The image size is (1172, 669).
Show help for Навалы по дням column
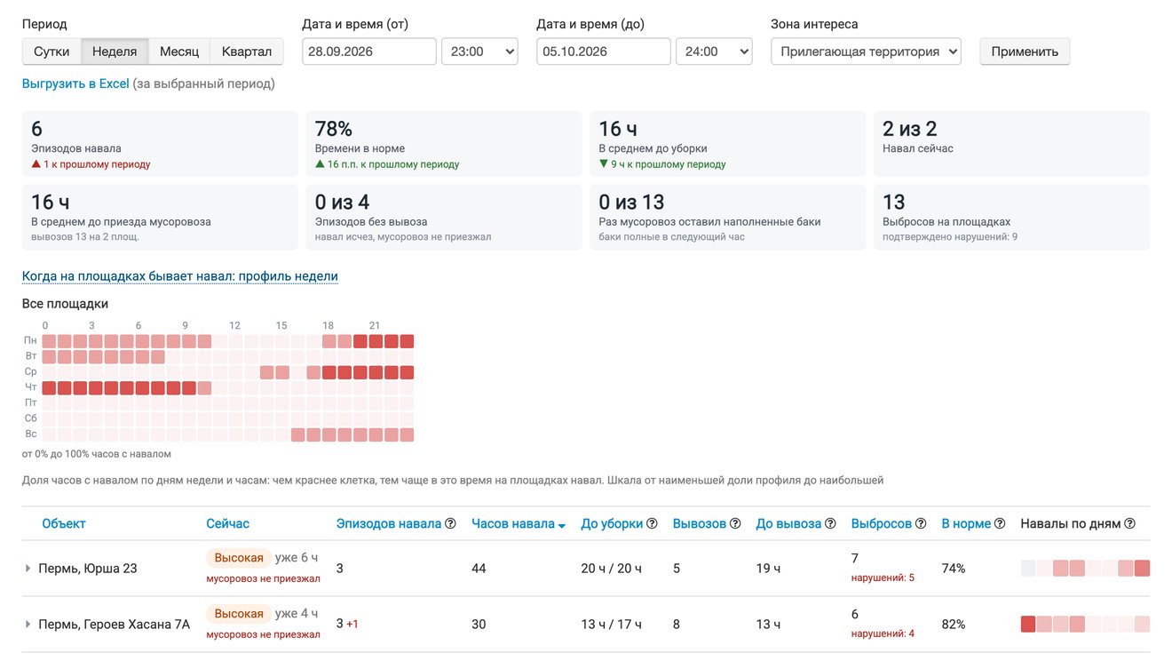[x=1129, y=524]
